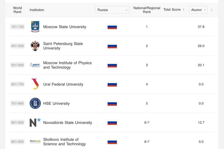
Task: Open Moscow Institute of Physics and Technology
Action: (67, 65)
